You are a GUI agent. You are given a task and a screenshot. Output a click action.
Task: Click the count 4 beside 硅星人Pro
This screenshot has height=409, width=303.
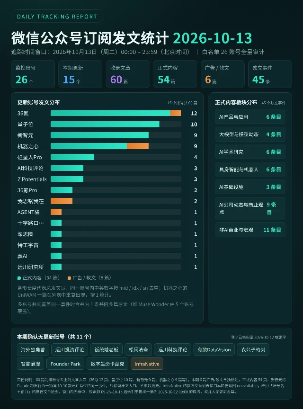point(196,157)
